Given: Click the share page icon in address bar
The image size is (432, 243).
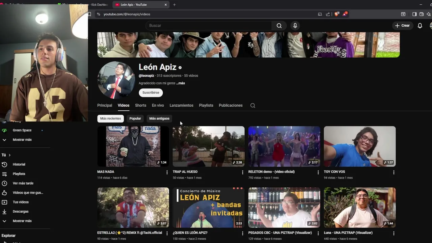Looking at the screenshot, I should (x=328, y=14).
